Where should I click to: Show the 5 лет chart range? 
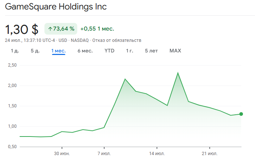pyautogui.click(x=151, y=51)
